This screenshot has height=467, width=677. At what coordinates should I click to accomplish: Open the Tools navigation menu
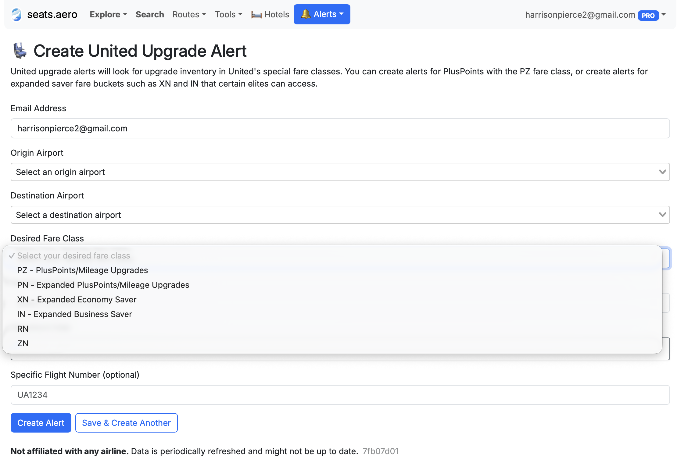click(x=229, y=15)
